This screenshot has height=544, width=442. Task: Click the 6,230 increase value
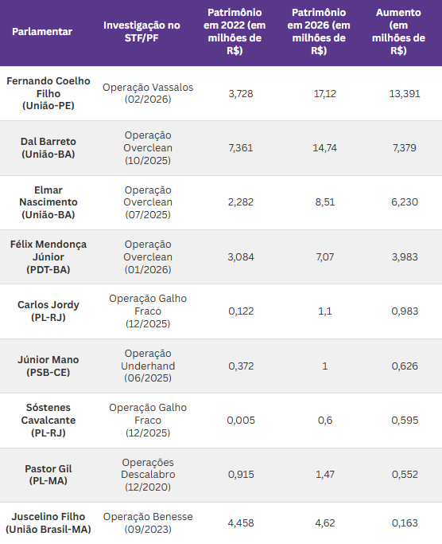click(x=405, y=202)
